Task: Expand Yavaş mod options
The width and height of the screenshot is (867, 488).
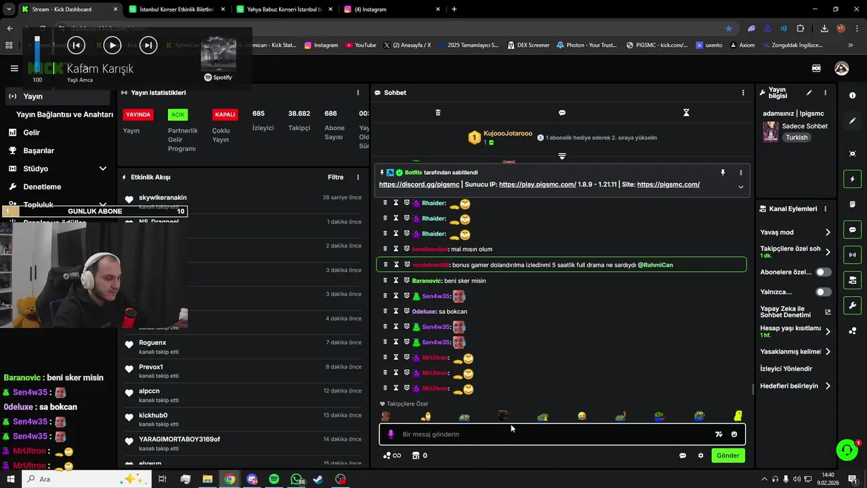Action: [828, 232]
